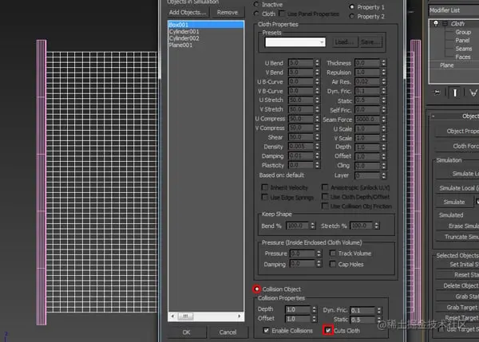The width and height of the screenshot is (479, 342).
Task: Click the Remove button
Action: [x=228, y=13]
